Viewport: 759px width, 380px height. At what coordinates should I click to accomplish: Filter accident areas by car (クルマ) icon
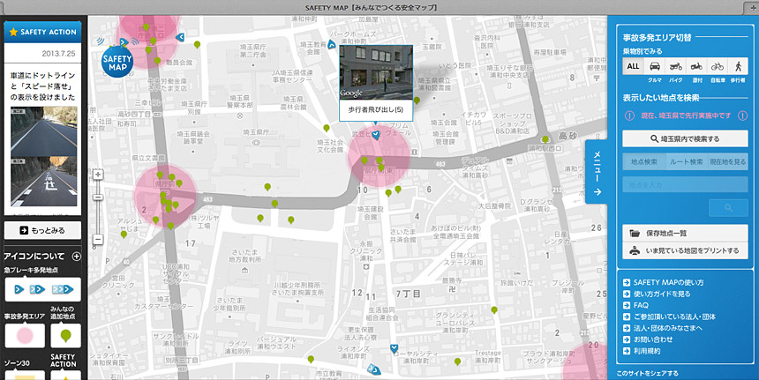tap(655, 67)
